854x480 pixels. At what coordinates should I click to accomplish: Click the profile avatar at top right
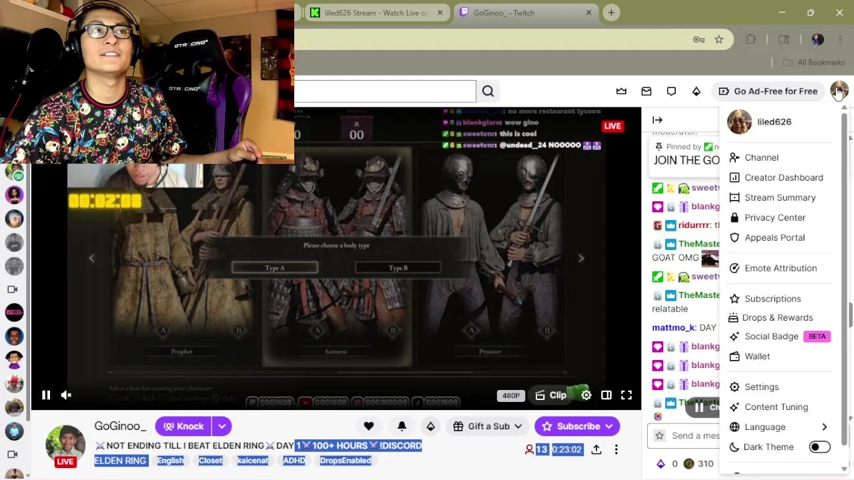839,91
